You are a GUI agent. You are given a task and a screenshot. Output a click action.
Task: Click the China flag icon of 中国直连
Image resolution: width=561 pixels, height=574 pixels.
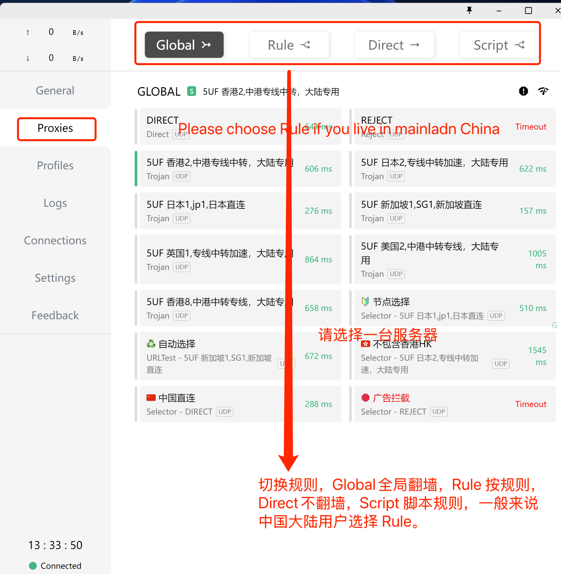click(x=151, y=398)
